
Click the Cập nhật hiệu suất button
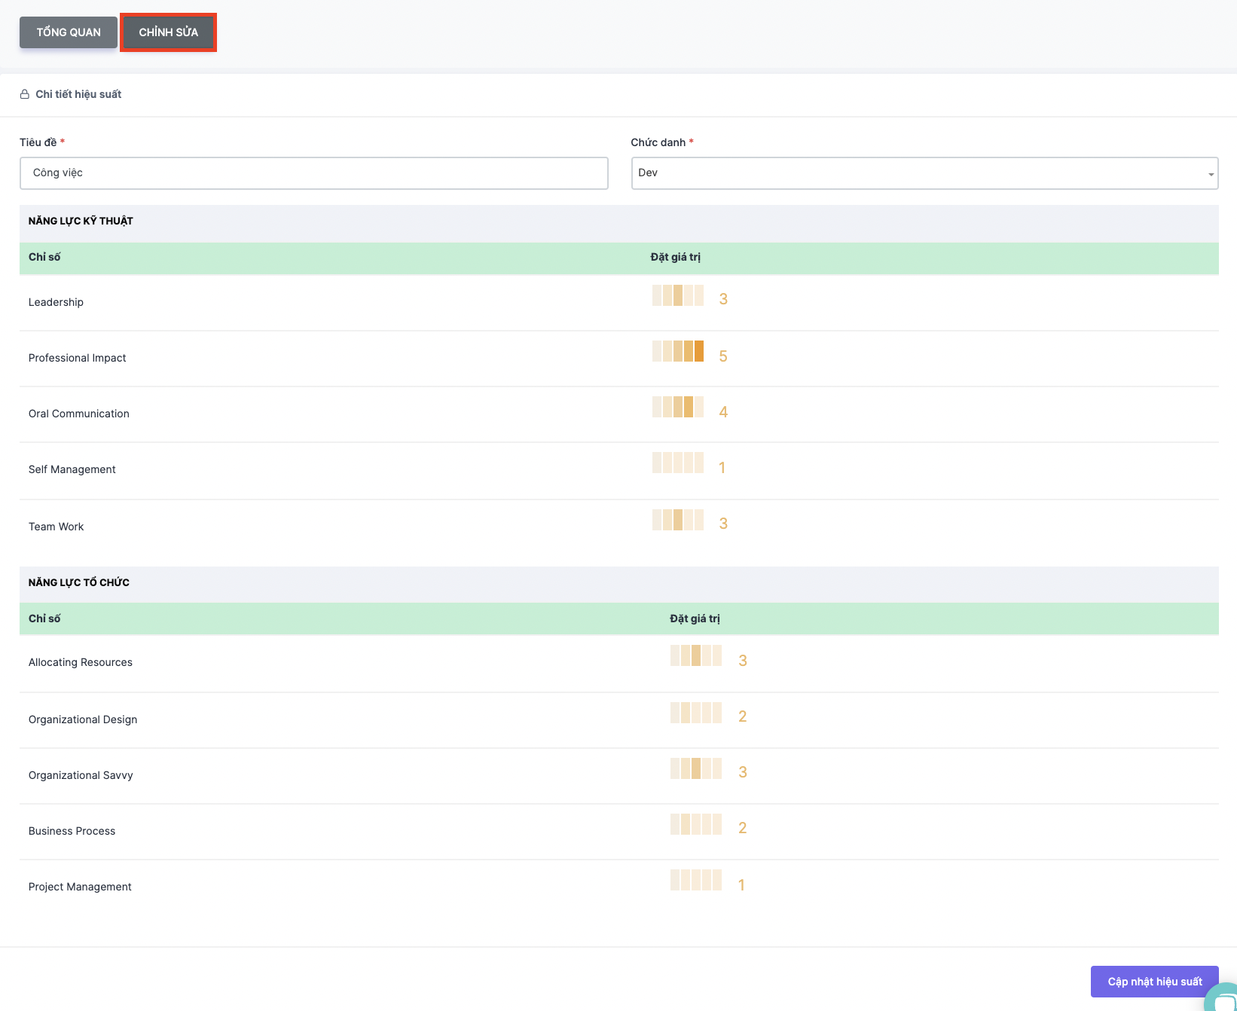[1154, 982]
